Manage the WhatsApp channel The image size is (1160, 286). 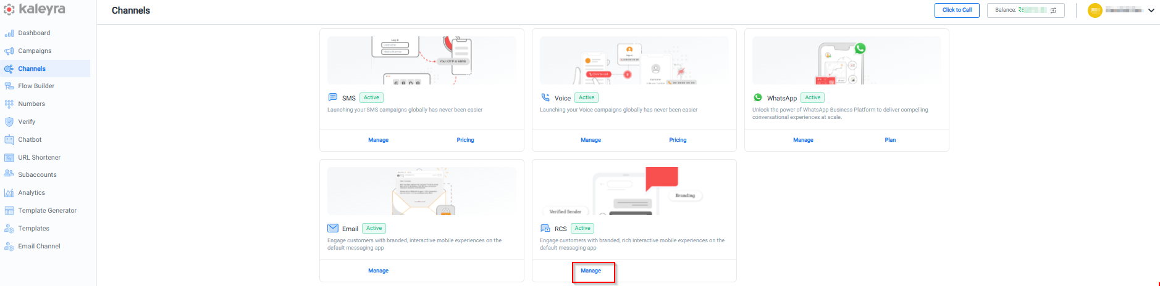point(803,140)
